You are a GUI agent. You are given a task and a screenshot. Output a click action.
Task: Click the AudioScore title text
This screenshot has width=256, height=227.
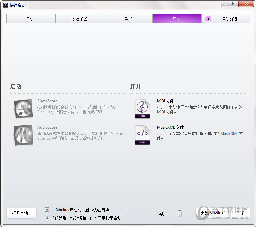pos(47,127)
